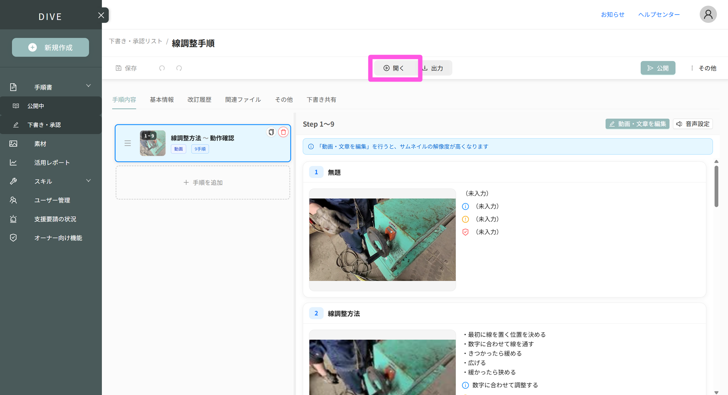
Task: Click the info icon in the blue notice banner
Action: 311,147
